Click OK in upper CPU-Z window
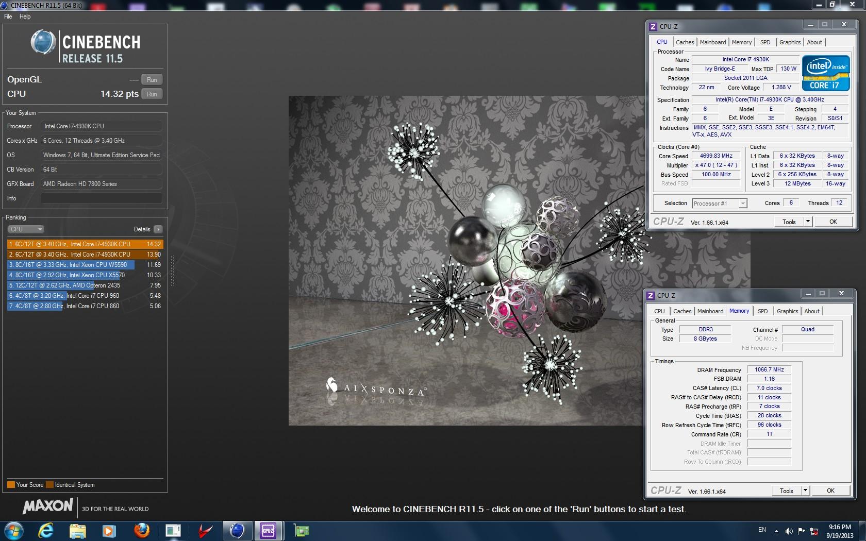 833,222
